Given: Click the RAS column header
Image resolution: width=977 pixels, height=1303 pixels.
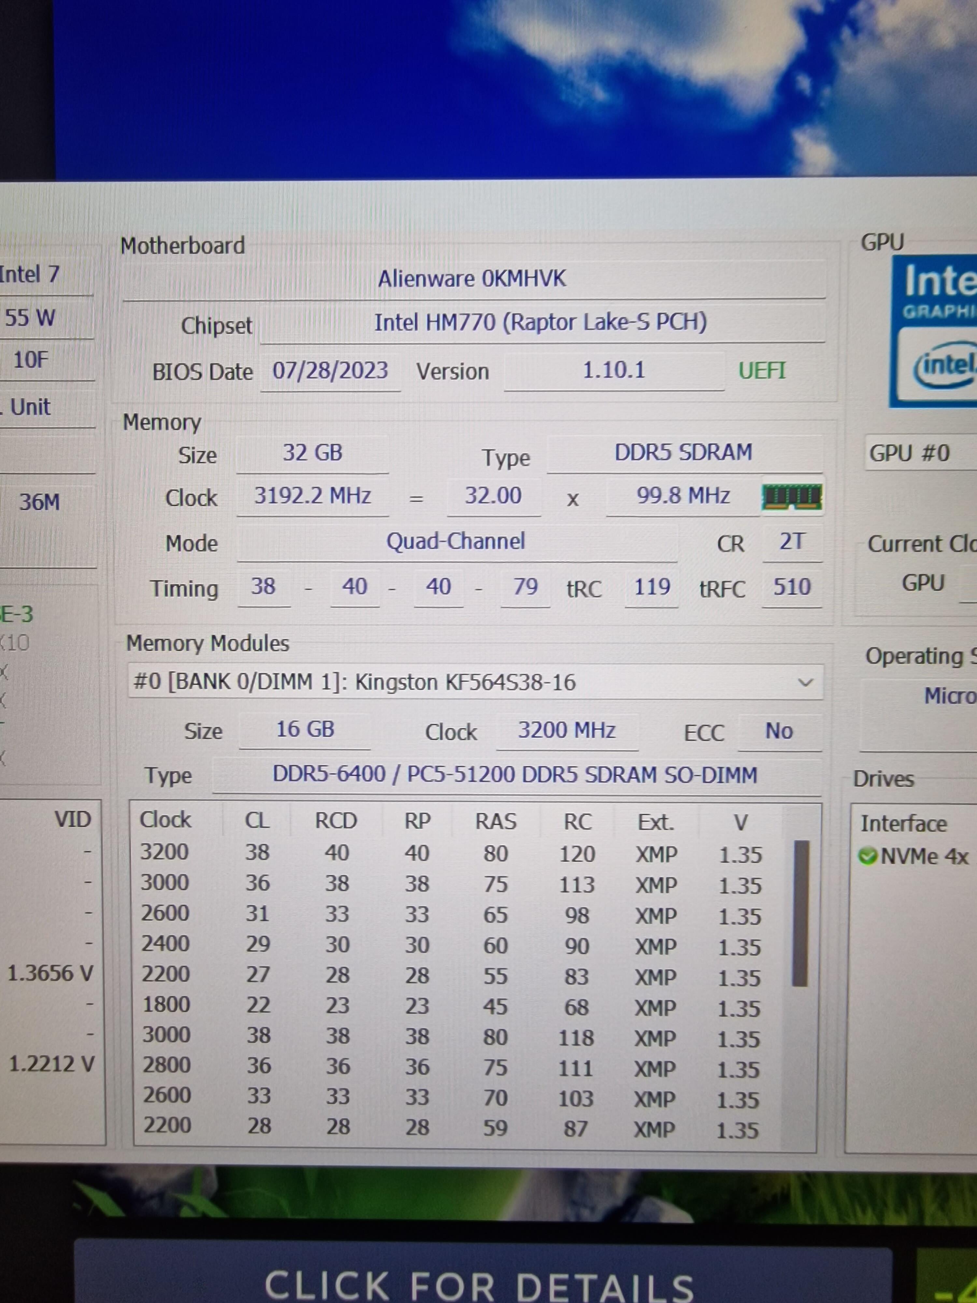Looking at the screenshot, I should pyautogui.click(x=496, y=822).
